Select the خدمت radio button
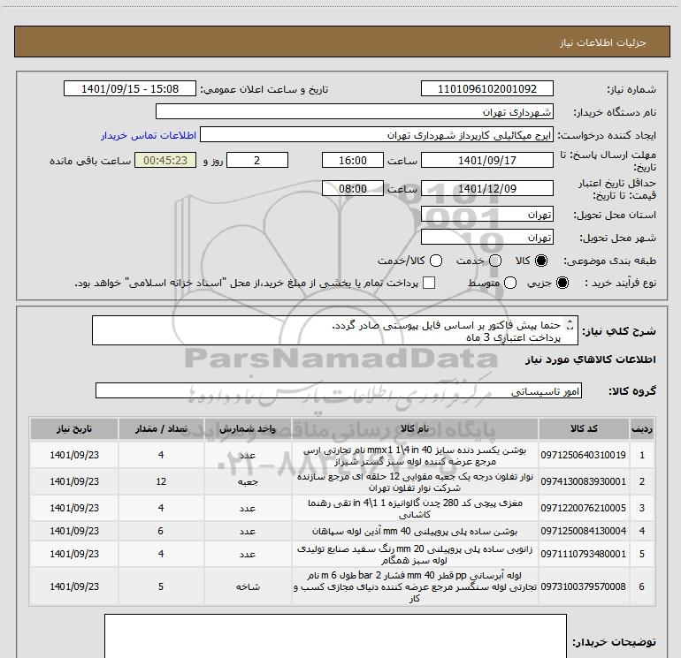 coord(495,261)
